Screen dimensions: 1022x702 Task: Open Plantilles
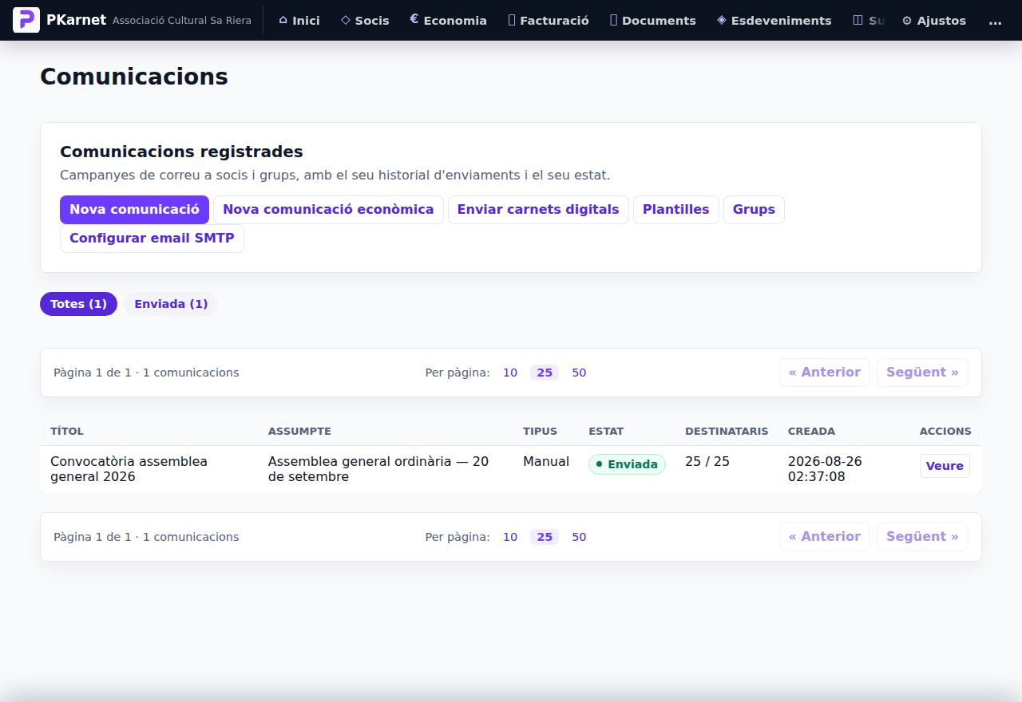pyautogui.click(x=676, y=210)
